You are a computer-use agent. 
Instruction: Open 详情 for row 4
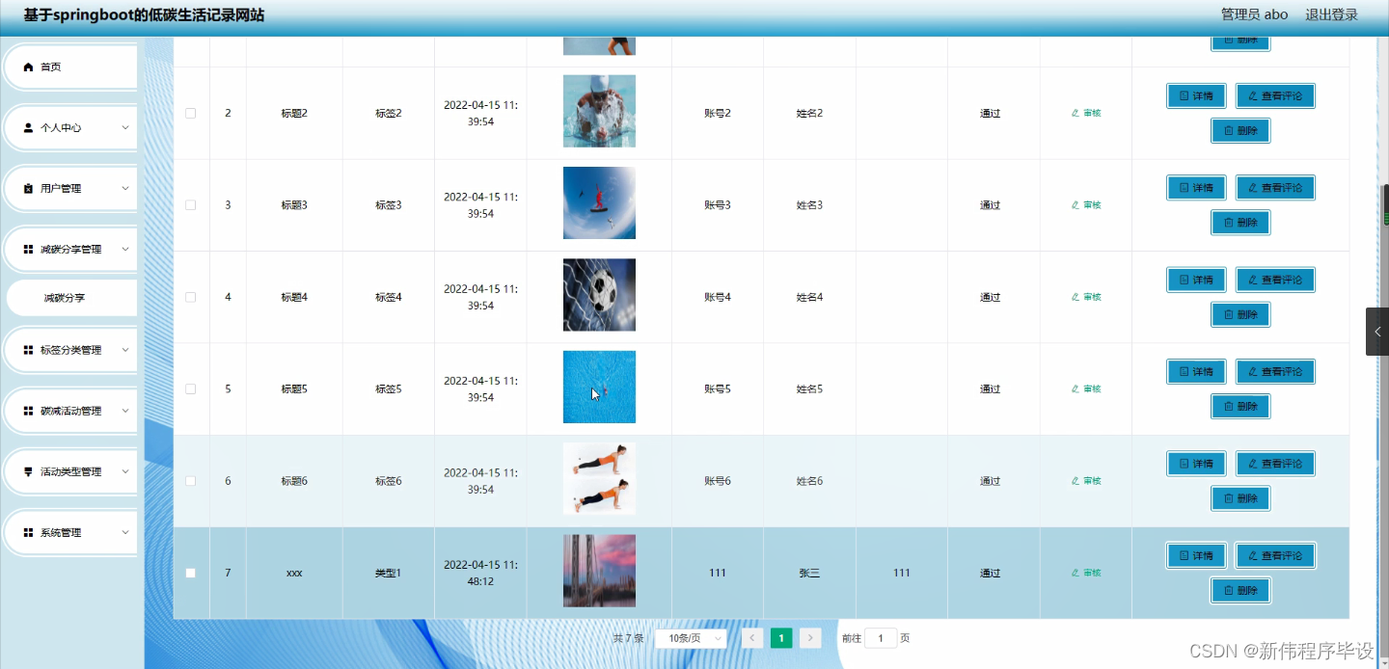[1196, 280]
